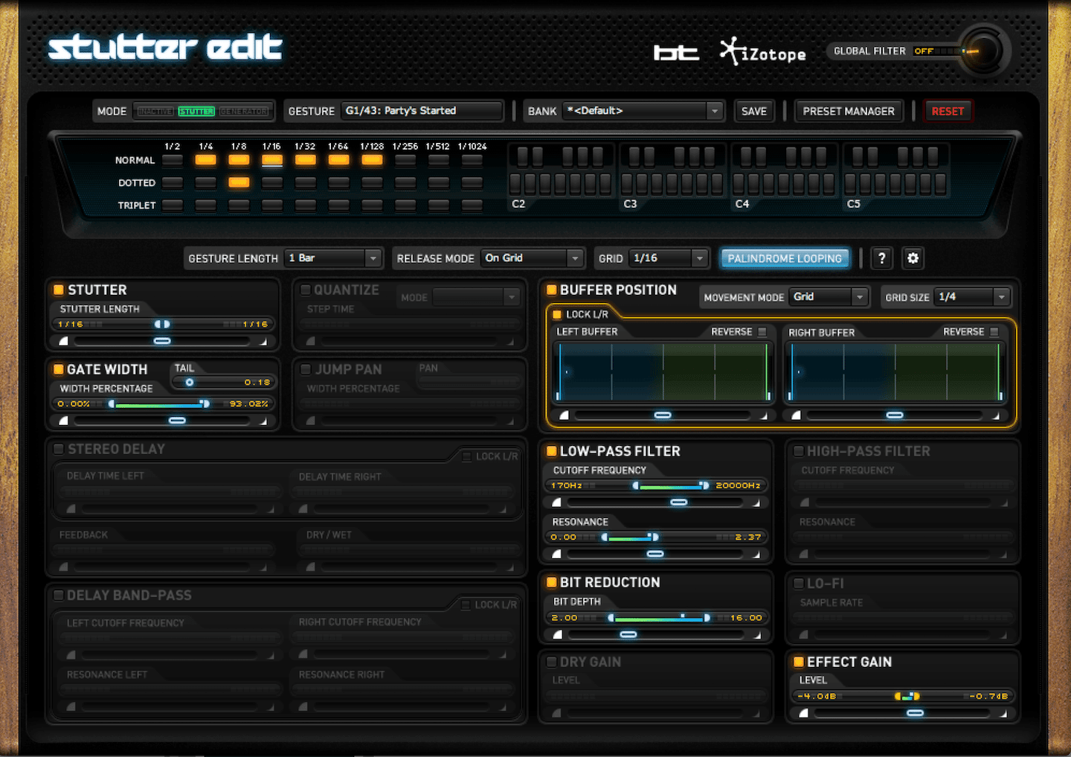
Task: Enable the High-Pass Filter module
Action: click(x=799, y=451)
